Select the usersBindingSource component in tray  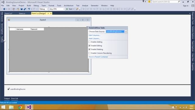(16, 89)
